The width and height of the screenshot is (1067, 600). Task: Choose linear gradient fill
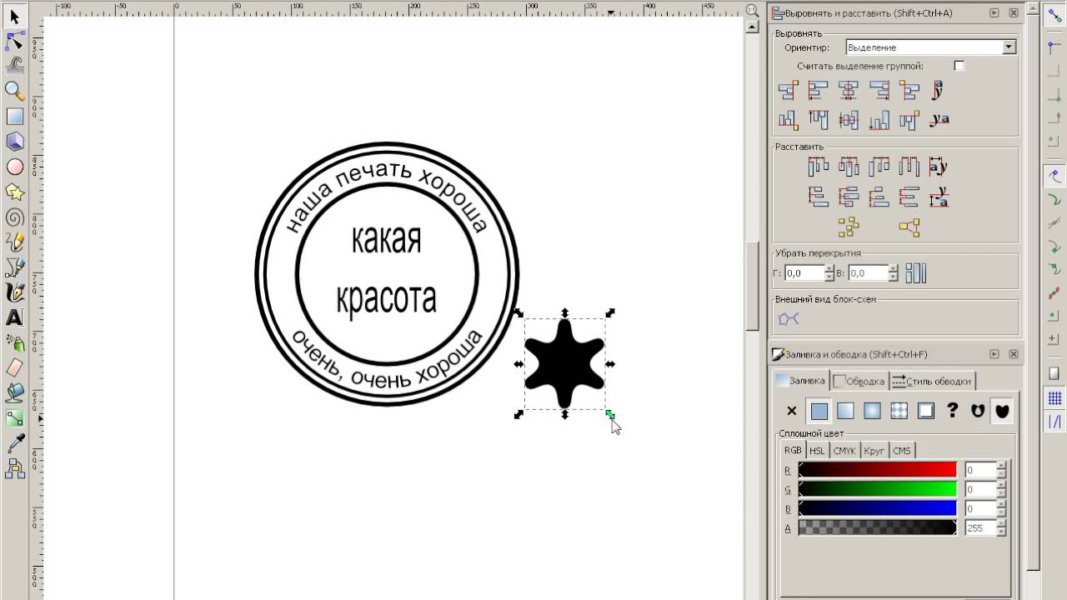click(x=845, y=411)
